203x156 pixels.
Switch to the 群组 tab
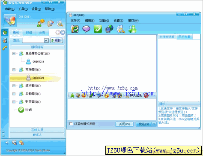pyautogui.click(x=29, y=33)
